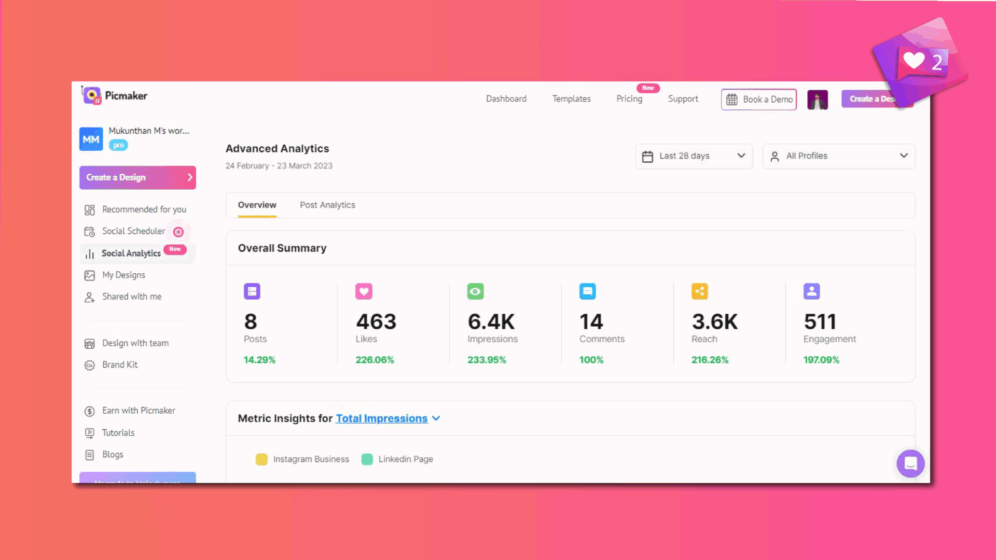Open Social Scheduler from sidebar
The width and height of the screenshot is (996, 560).
point(133,231)
